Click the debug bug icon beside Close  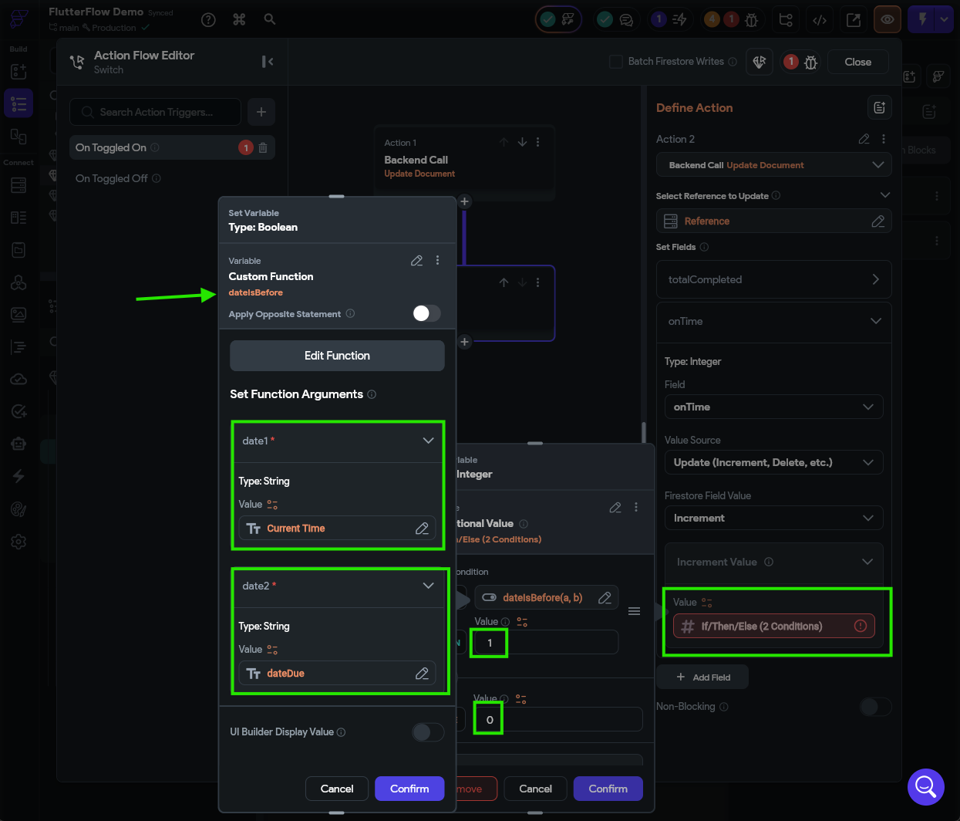[x=810, y=63]
